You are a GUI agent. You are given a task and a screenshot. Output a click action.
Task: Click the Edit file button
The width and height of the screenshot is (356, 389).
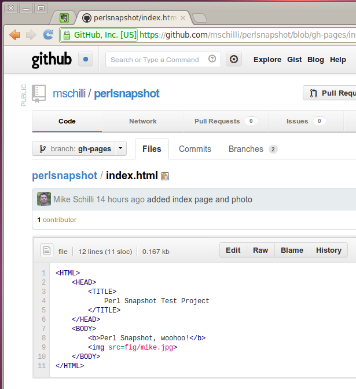pyautogui.click(x=233, y=250)
